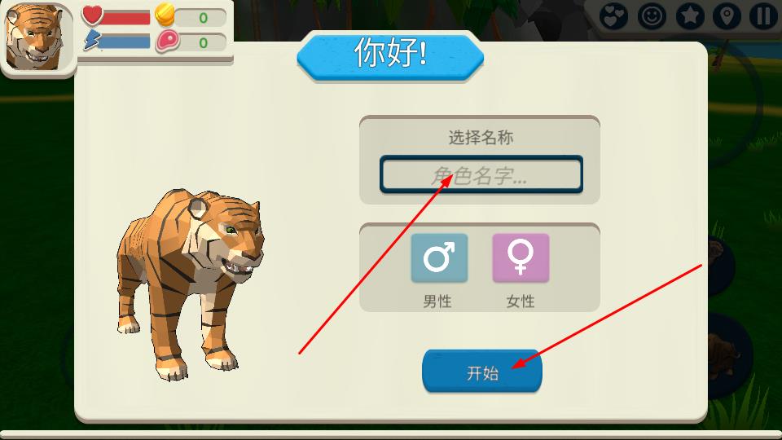Choose the 女性 label option

[x=521, y=301]
